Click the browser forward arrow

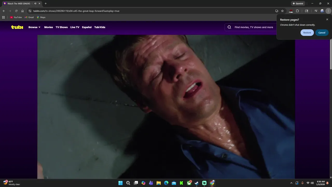(10, 11)
